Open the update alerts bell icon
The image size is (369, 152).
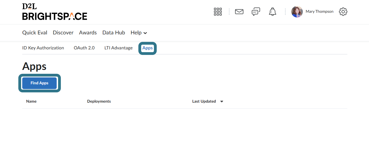pos(273,12)
